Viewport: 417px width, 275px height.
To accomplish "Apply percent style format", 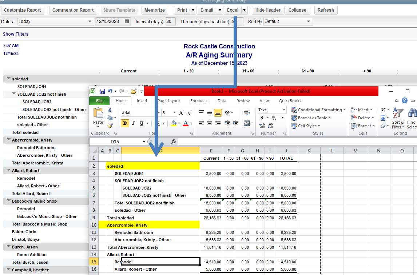I will click(x=274, y=117).
